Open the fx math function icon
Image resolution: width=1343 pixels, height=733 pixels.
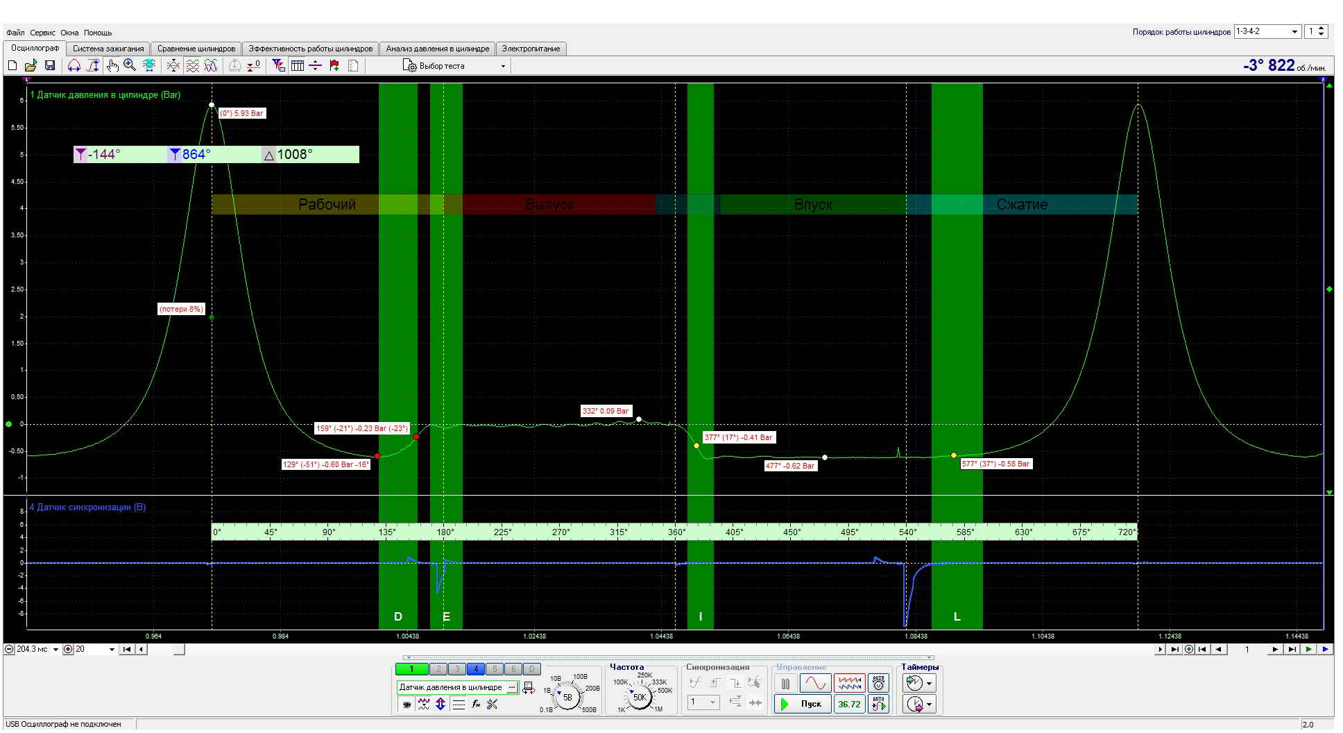tap(476, 704)
